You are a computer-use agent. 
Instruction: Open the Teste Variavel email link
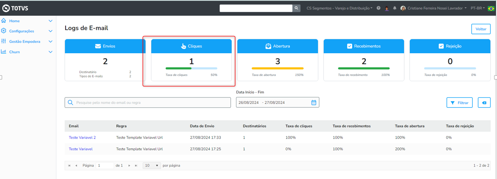tap(80, 149)
